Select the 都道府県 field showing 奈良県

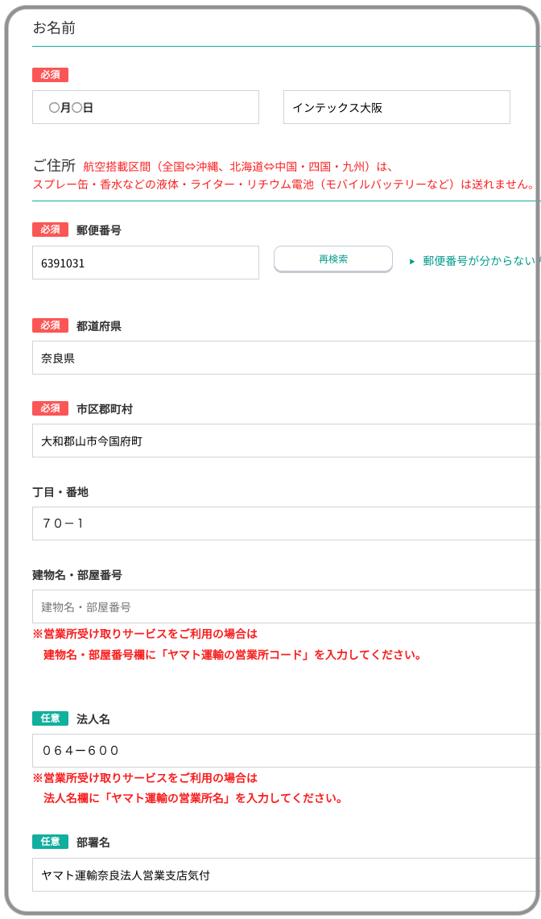pos(286,358)
